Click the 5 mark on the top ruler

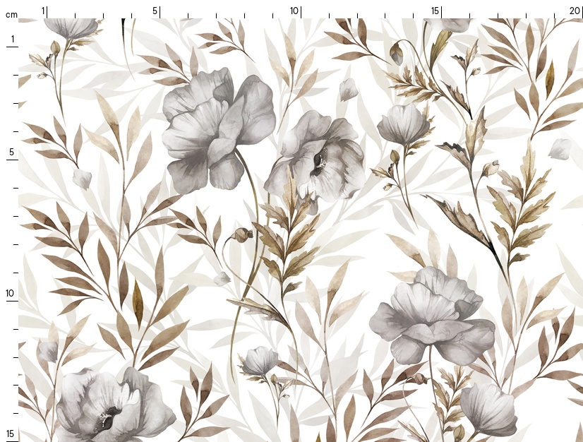[155, 11]
